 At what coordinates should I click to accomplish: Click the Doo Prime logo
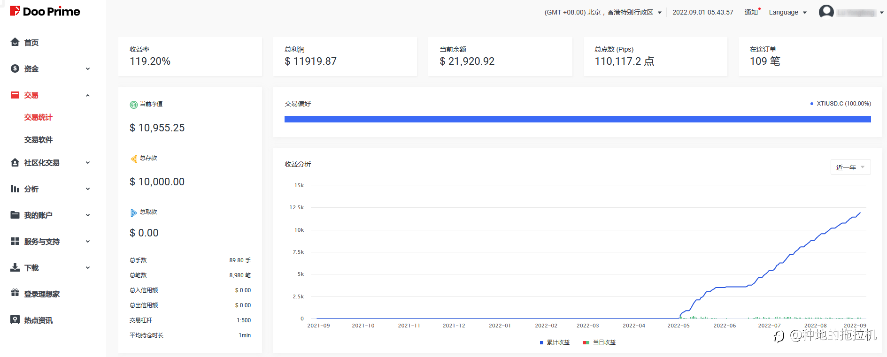coord(45,11)
